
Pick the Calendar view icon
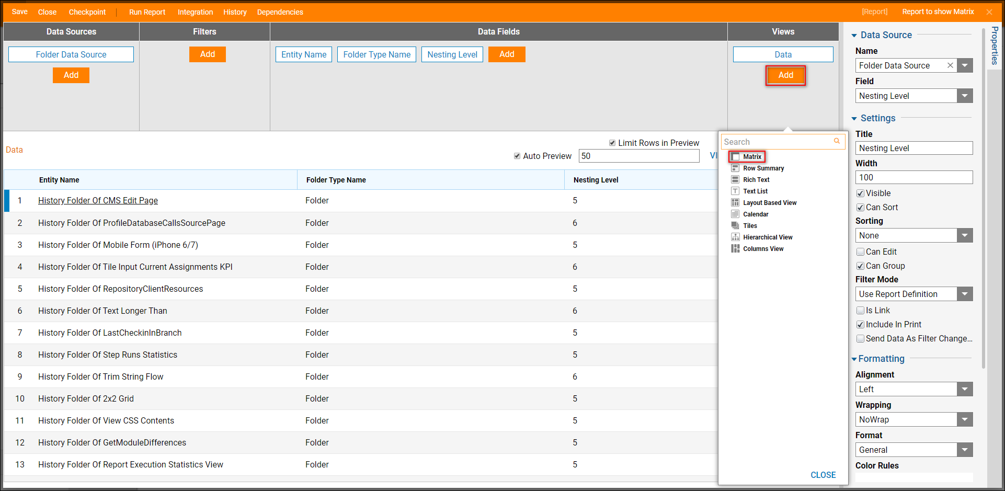tap(736, 214)
